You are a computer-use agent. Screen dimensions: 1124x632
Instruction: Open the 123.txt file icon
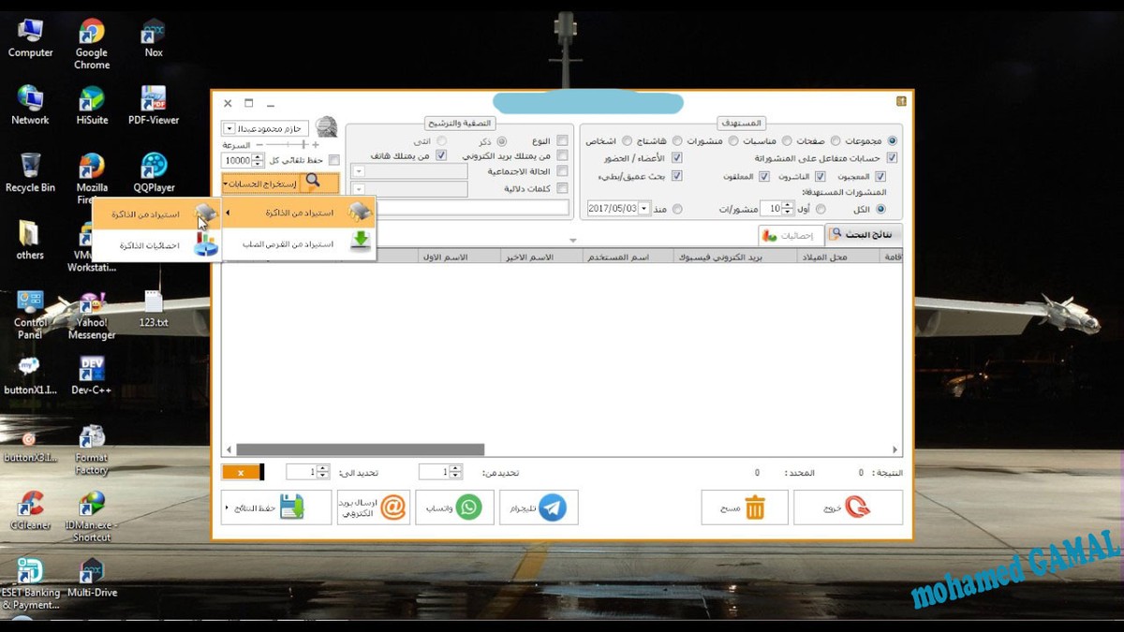pos(154,309)
